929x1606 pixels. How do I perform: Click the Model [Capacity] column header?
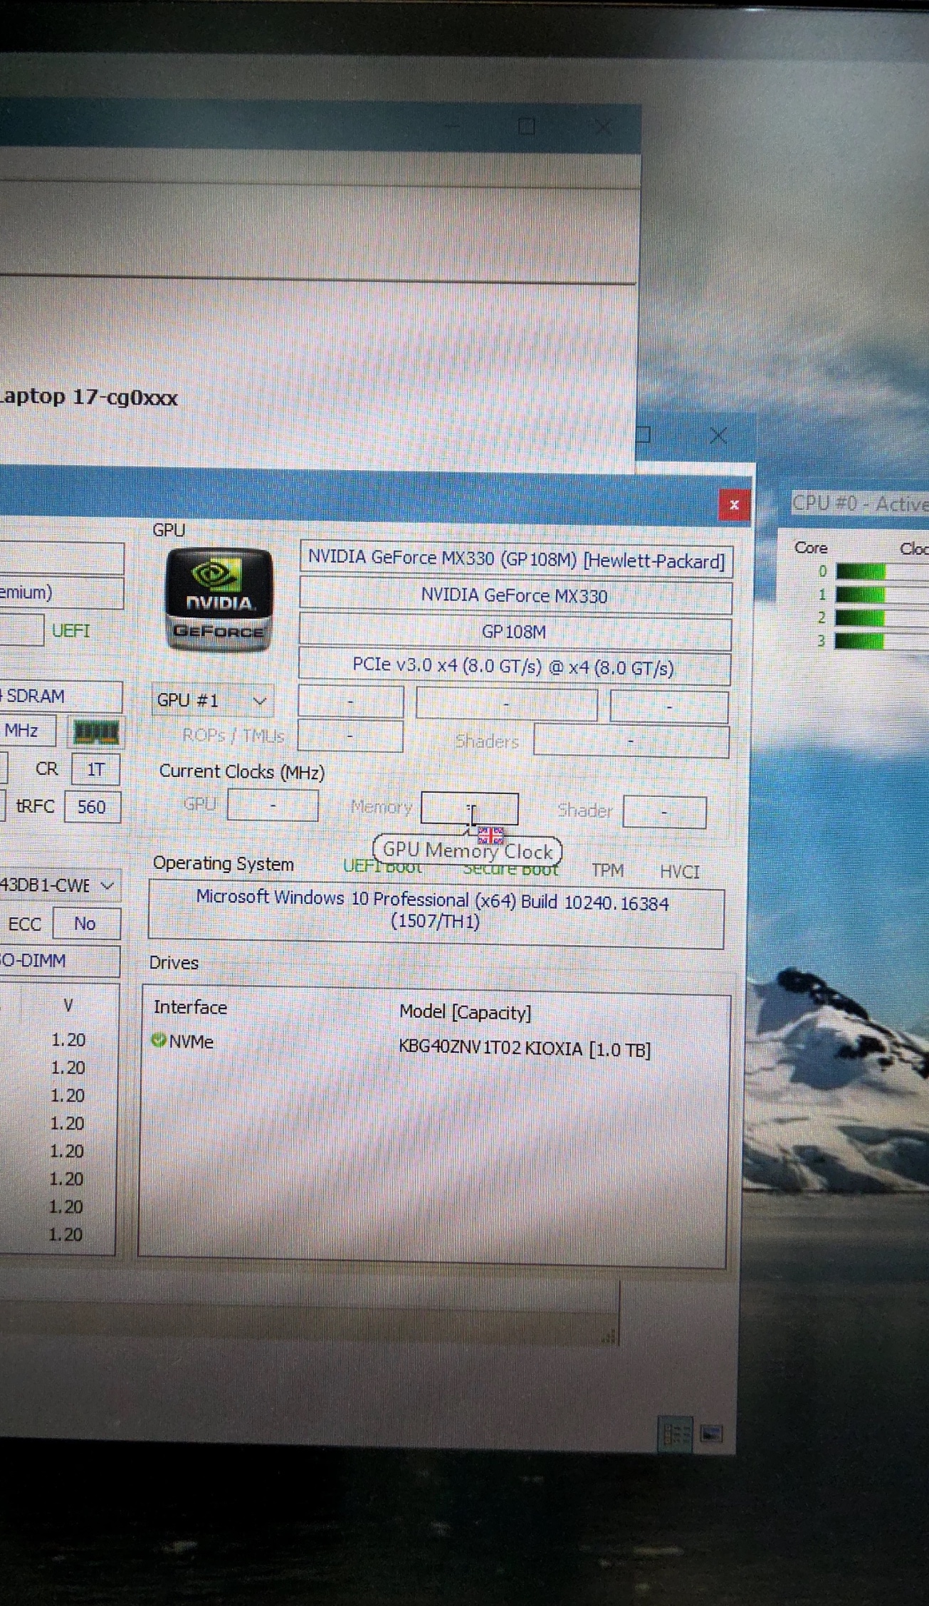[x=466, y=1012]
